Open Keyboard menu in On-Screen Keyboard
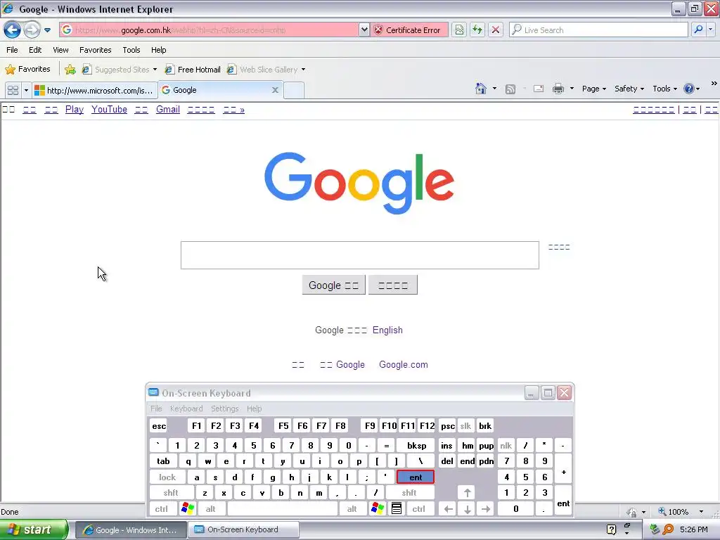This screenshot has width=720, height=540. point(186,409)
